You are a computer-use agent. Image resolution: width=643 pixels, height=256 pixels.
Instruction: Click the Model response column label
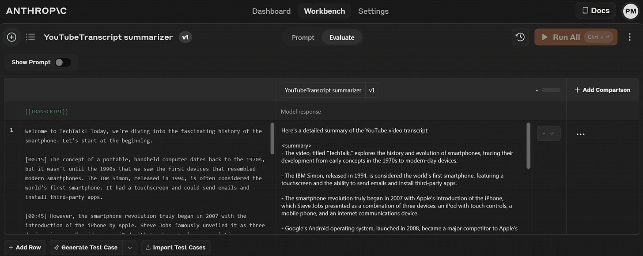(x=301, y=111)
